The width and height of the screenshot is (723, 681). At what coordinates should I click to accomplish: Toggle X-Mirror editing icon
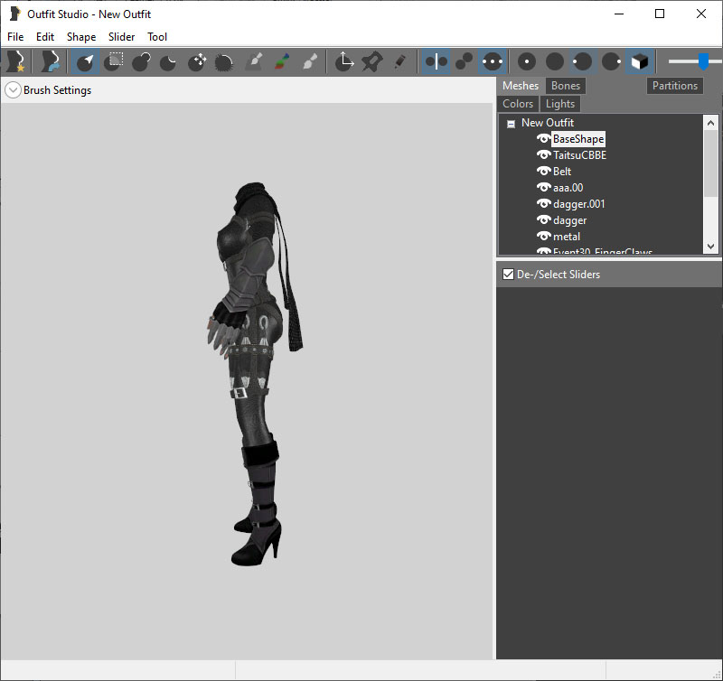[436, 61]
